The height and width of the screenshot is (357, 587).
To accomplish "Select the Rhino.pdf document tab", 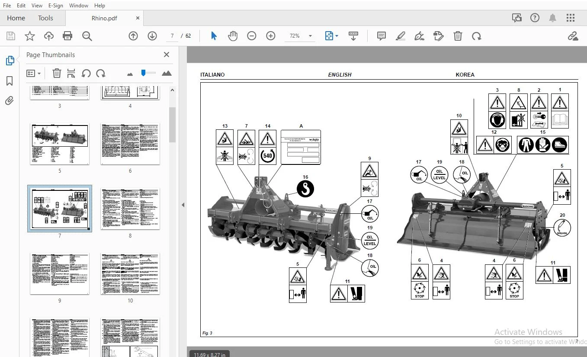I will tap(104, 18).
